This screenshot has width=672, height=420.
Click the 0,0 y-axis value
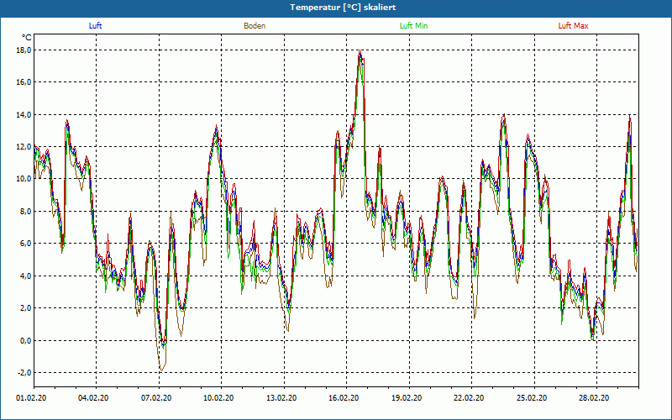[25, 341]
